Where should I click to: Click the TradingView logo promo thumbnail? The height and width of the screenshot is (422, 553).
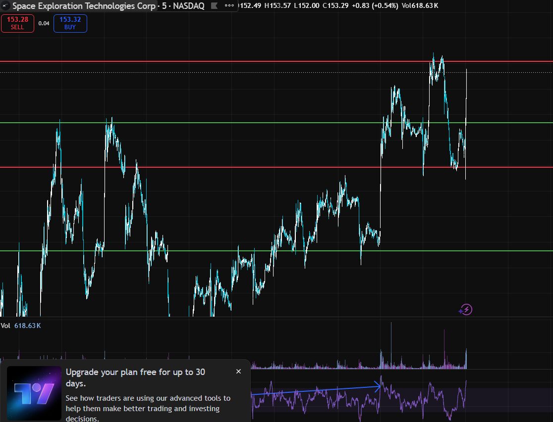34,393
